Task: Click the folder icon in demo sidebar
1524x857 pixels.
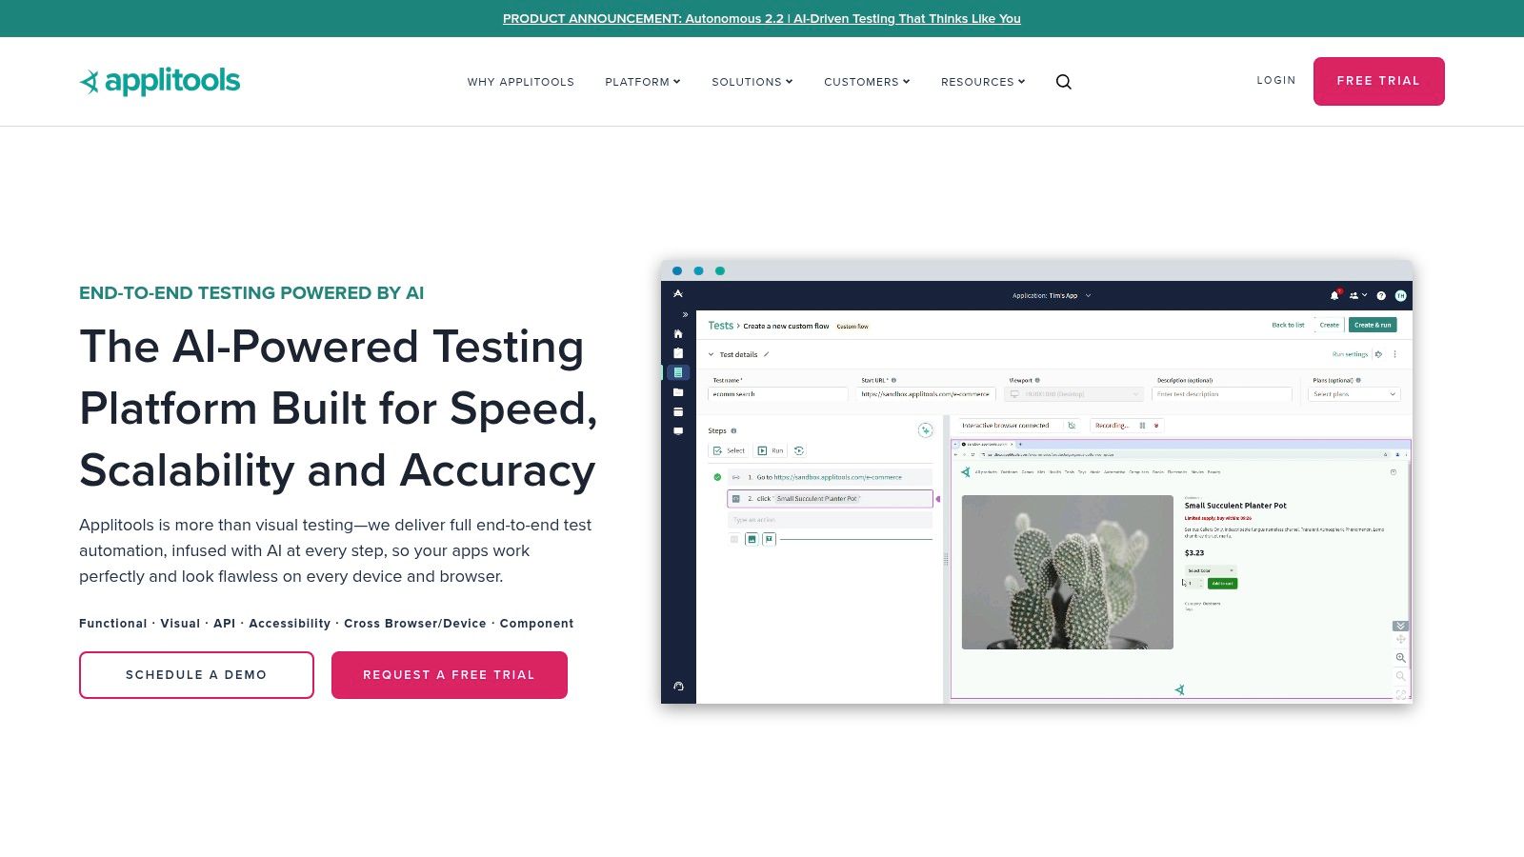Action: pos(678,392)
